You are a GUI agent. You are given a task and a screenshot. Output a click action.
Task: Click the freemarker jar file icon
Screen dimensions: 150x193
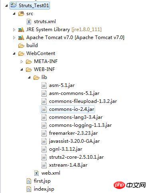44,133
